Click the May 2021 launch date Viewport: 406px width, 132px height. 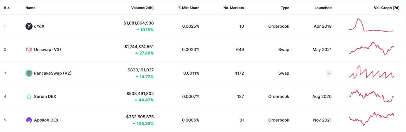[x=322, y=50]
